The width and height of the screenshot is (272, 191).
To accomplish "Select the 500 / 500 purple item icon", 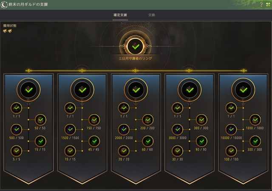I will click(x=17, y=129).
